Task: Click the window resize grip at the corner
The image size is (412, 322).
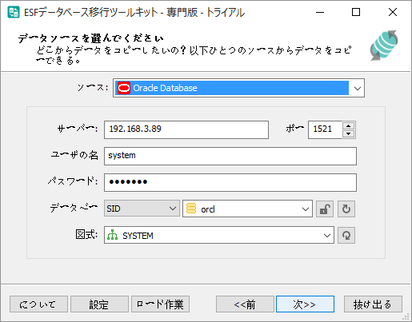Action: 406,316
